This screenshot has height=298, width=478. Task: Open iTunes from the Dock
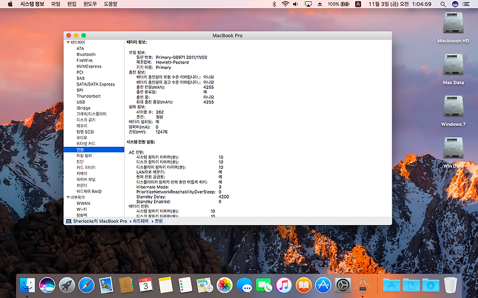pyautogui.click(x=284, y=285)
